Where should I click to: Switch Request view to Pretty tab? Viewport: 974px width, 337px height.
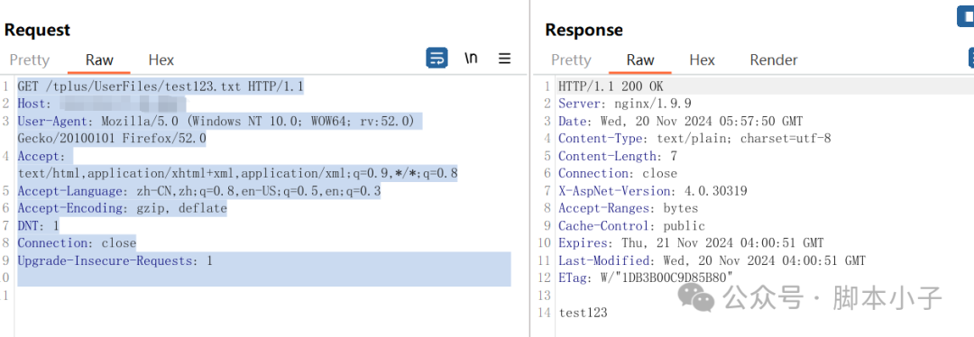point(29,59)
